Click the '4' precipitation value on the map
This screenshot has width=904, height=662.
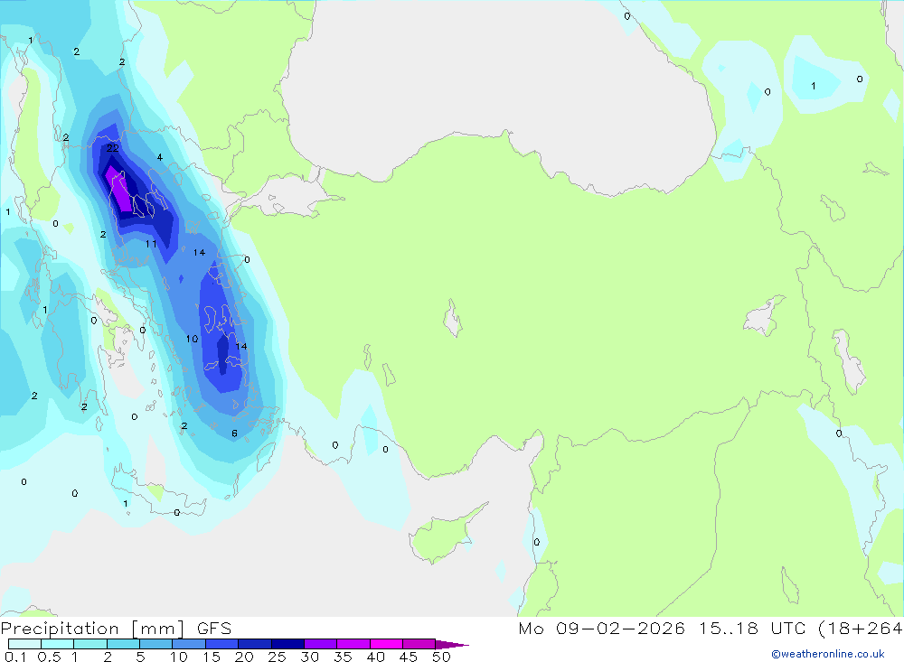point(160,157)
